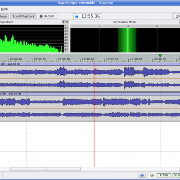Viewport: 180px width, 180px height.
Task: Click the horizontal scrollbar handle
Action: coord(45,169)
